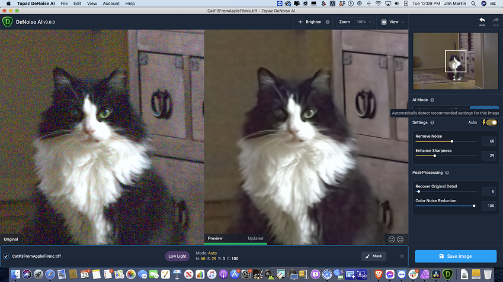Click the Mask button
Image resolution: width=503 pixels, height=282 pixels.
[x=374, y=256]
